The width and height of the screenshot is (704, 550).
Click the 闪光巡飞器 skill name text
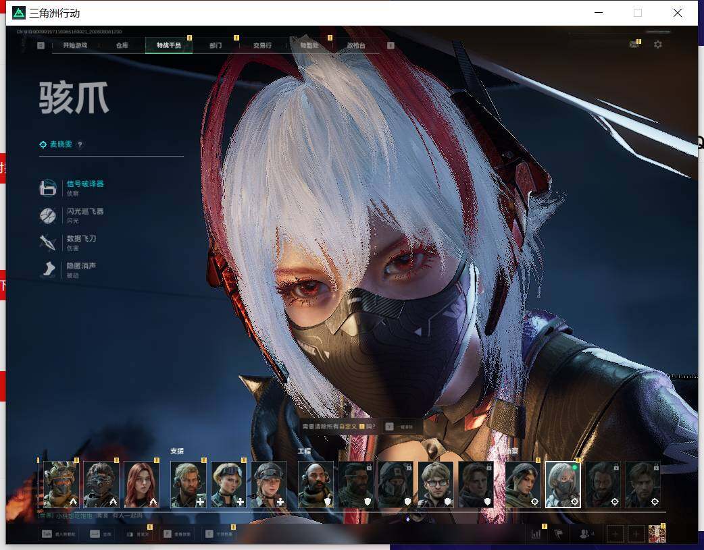point(85,211)
